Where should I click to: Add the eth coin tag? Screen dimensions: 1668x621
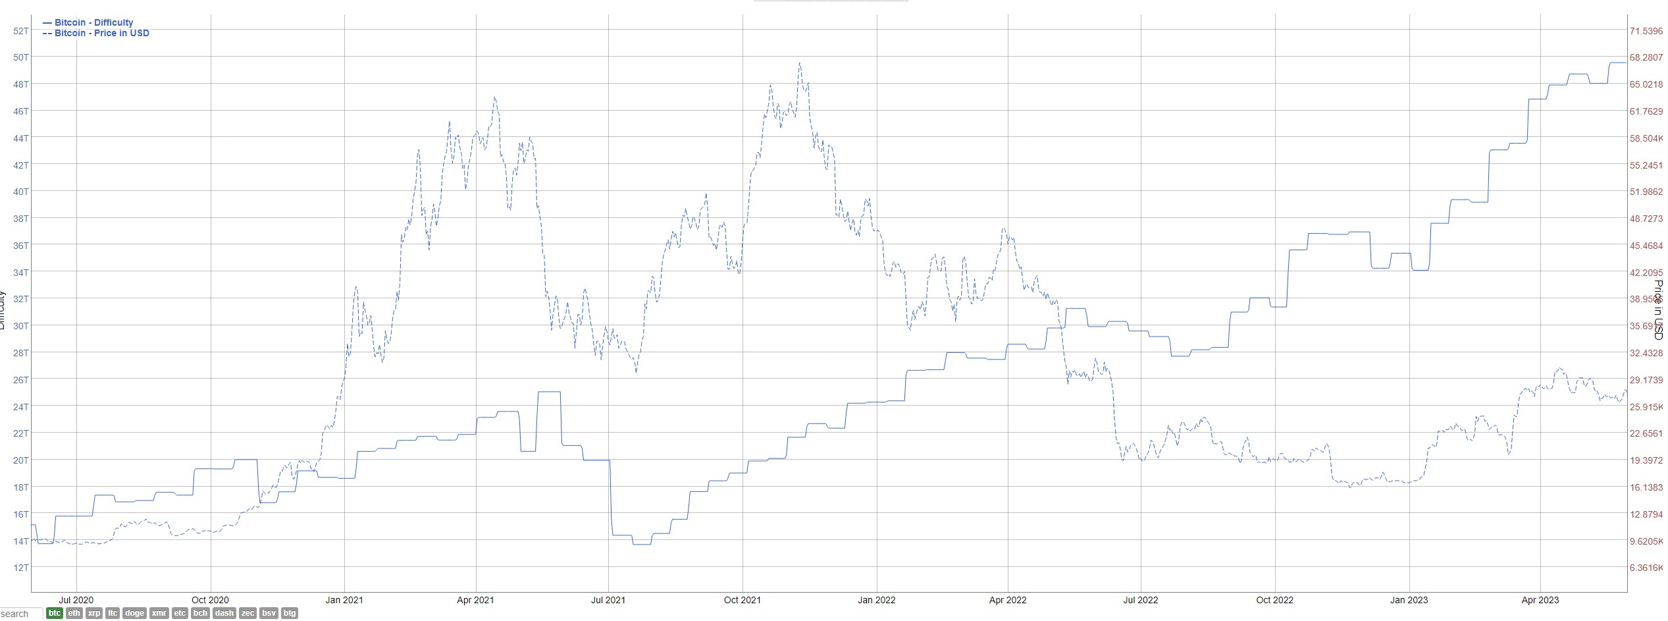[x=74, y=613]
